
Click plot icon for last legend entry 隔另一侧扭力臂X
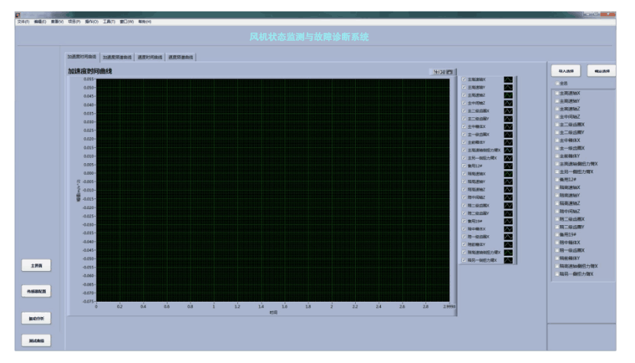(x=508, y=260)
